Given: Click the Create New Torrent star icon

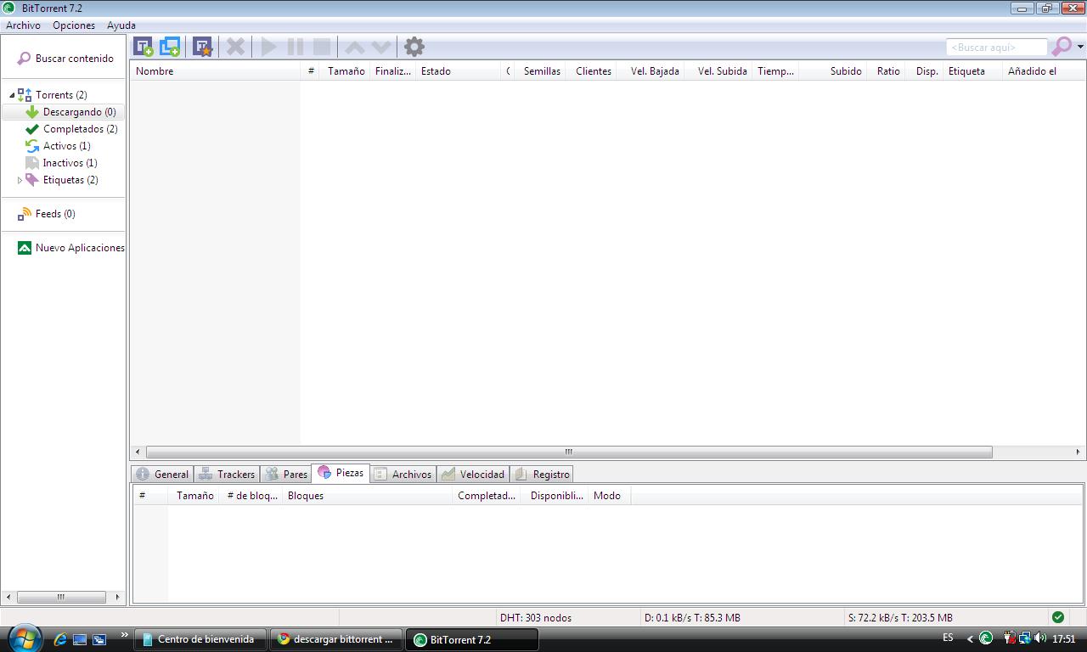Looking at the screenshot, I should 202,47.
